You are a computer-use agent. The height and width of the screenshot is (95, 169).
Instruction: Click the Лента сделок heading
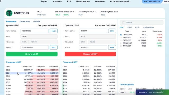pyautogui.click(x=127, y=84)
